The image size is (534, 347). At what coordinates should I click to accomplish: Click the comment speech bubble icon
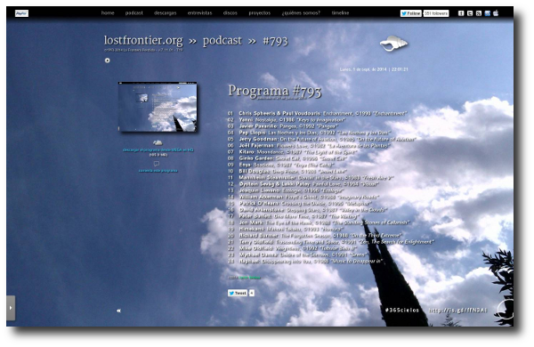click(157, 164)
